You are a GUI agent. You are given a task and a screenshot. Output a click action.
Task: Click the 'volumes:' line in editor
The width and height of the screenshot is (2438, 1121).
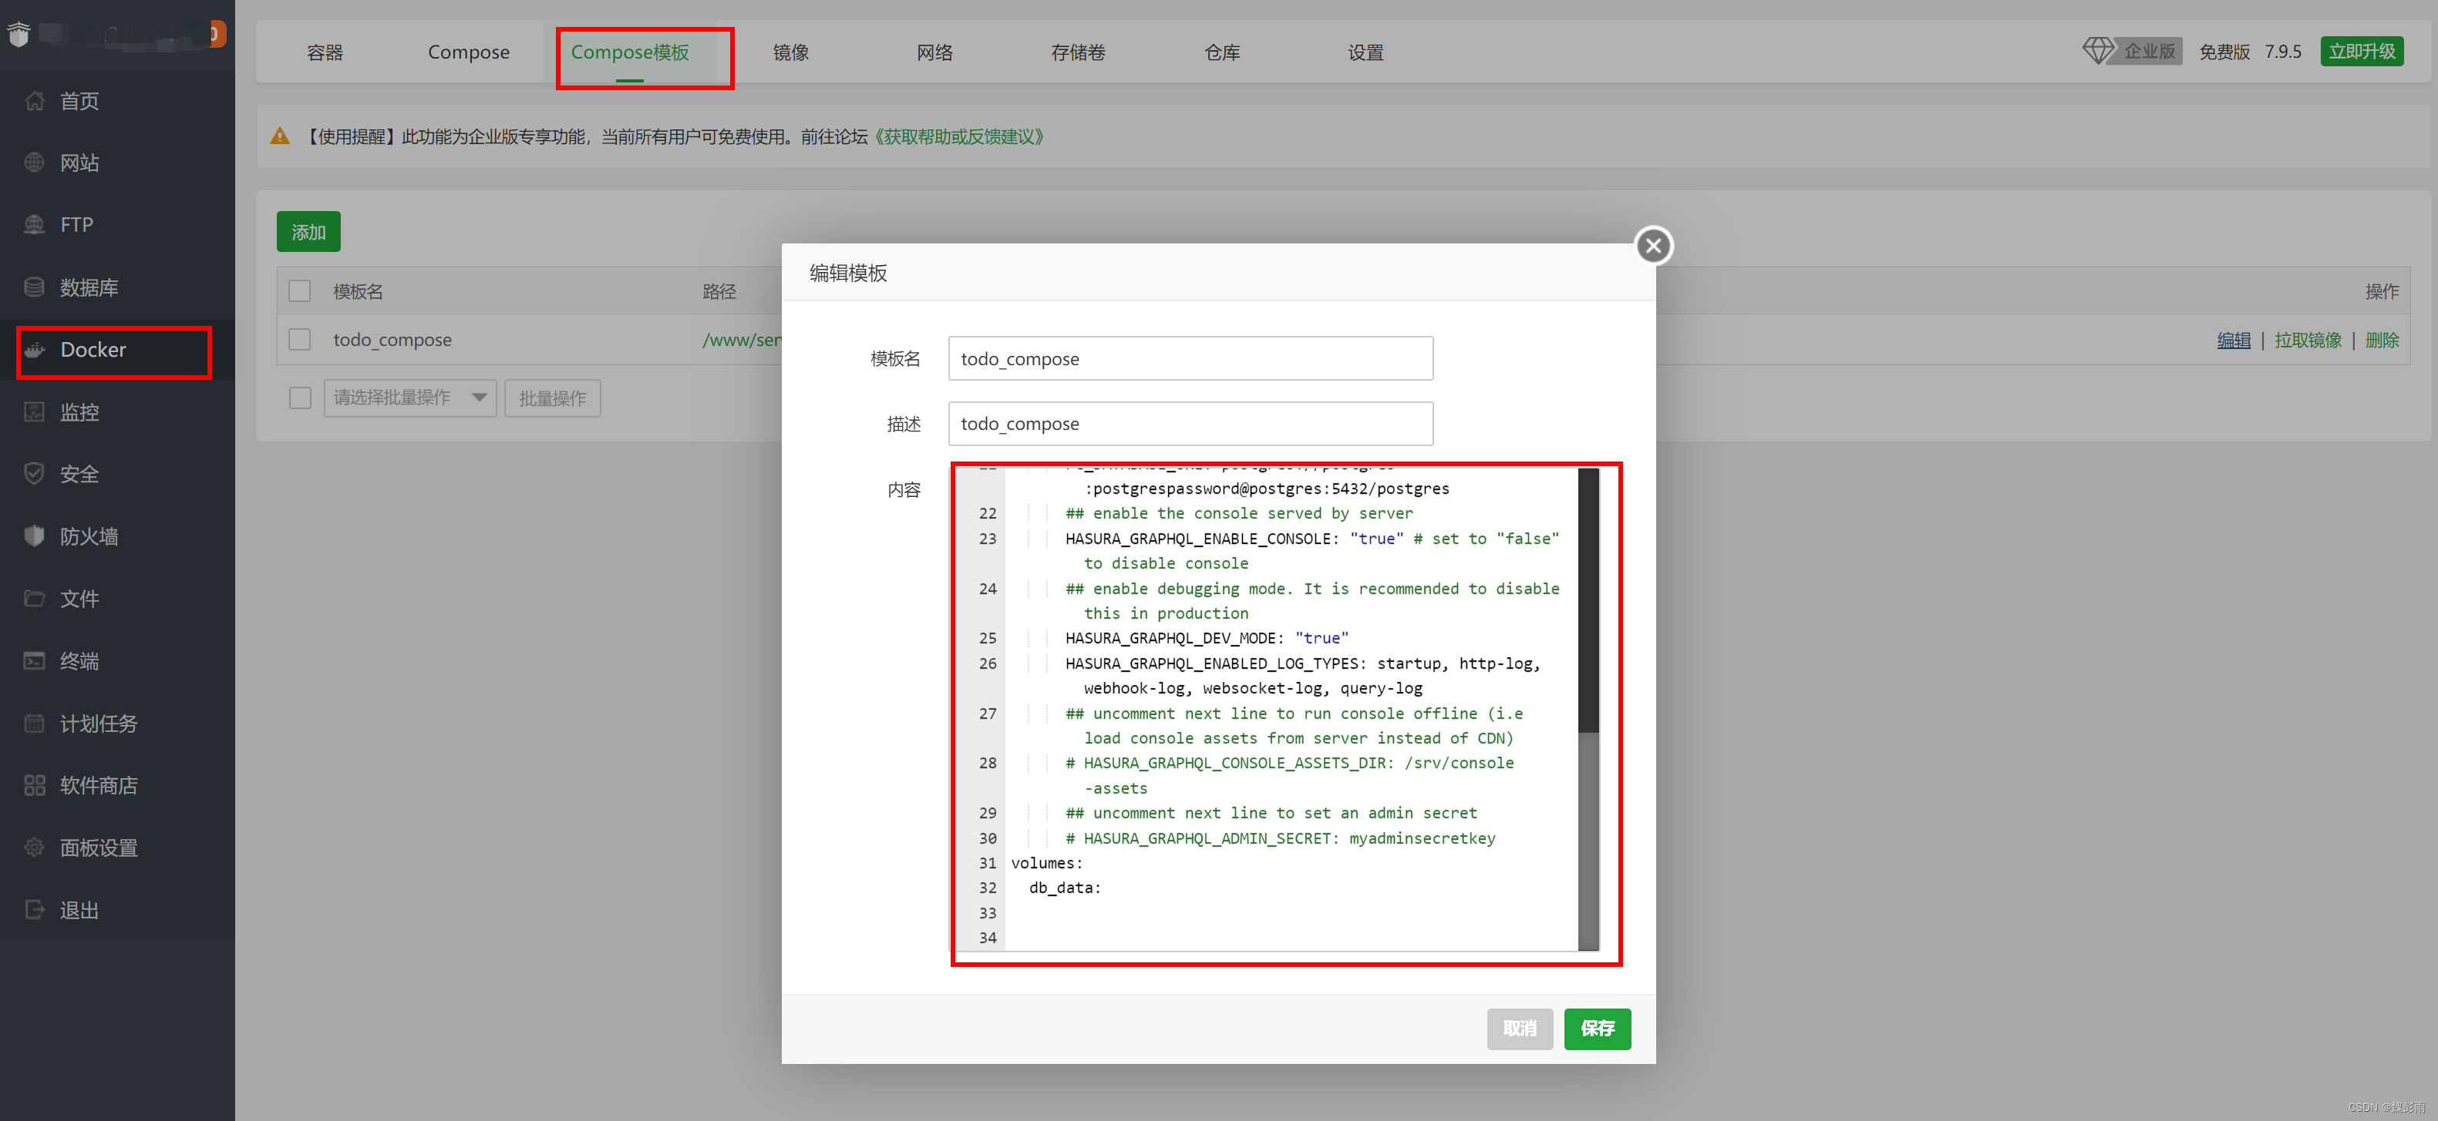pyautogui.click(x=1047, y=863)
